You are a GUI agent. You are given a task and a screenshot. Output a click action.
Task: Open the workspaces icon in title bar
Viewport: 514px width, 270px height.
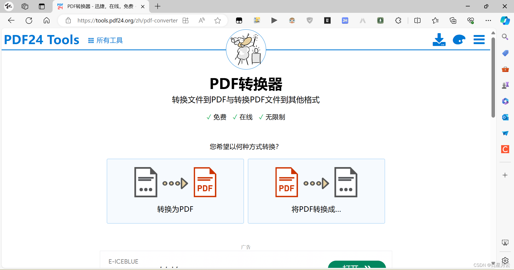25,6
